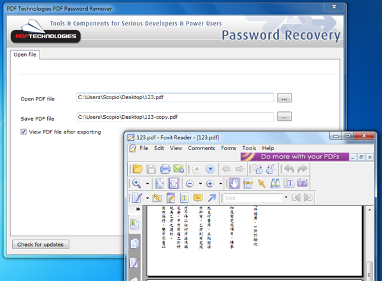Click the Email envelope icon in Foxit toolbar
Viewport: 382px width, 281px height.
[x=178, y=169]
